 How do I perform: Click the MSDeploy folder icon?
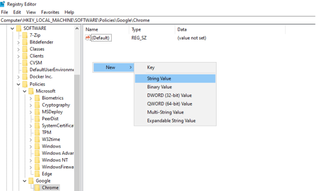pos(37,112)
